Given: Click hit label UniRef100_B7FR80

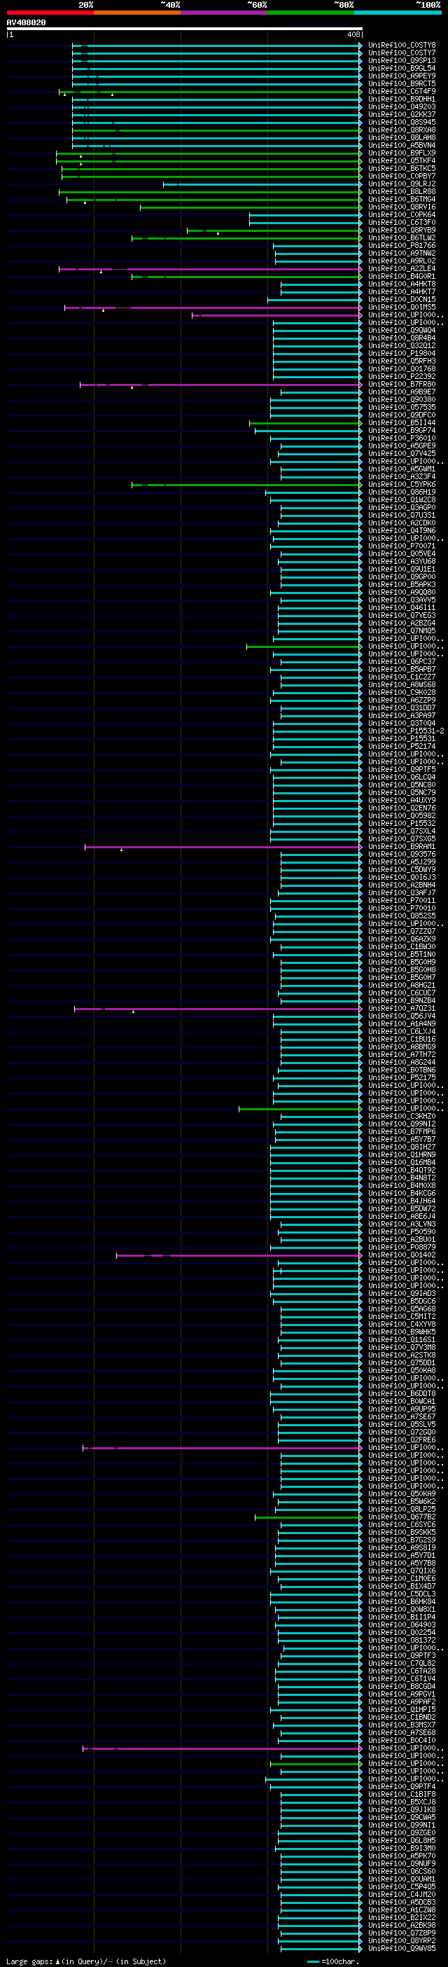Looking at the screenshot, I should 401,384.
